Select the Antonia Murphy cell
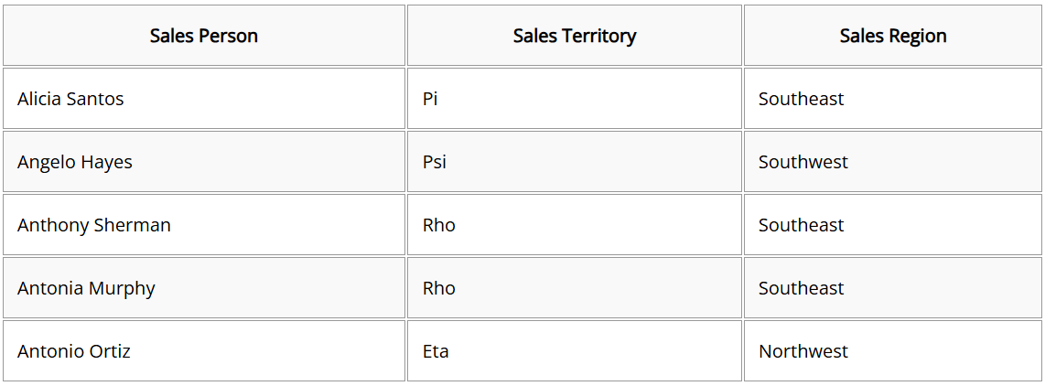This screenshot has width=1045, height=386. click(204, 288)
